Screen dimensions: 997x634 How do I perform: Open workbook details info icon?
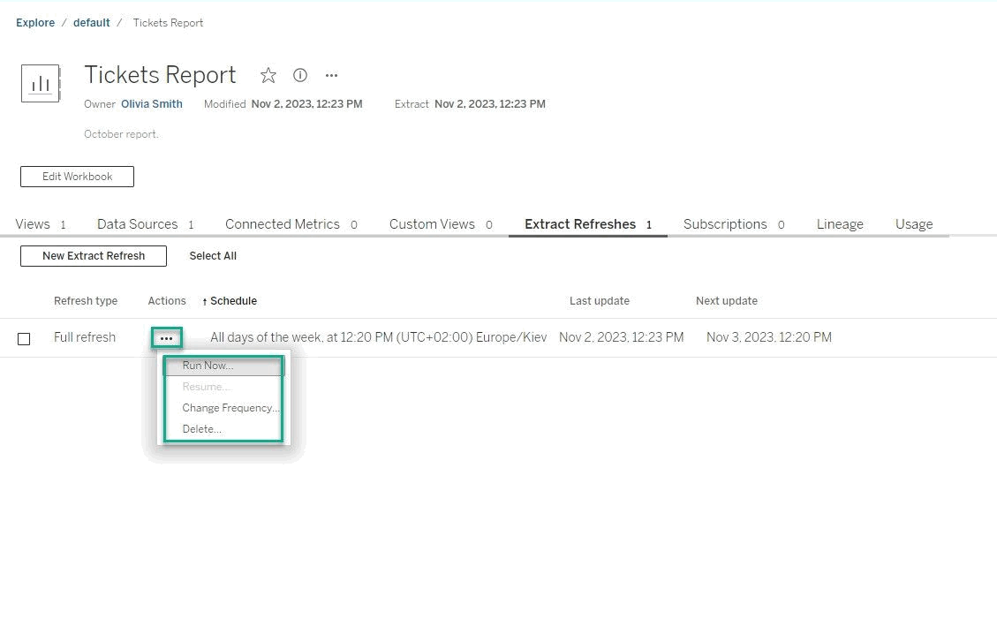point(300,76)
